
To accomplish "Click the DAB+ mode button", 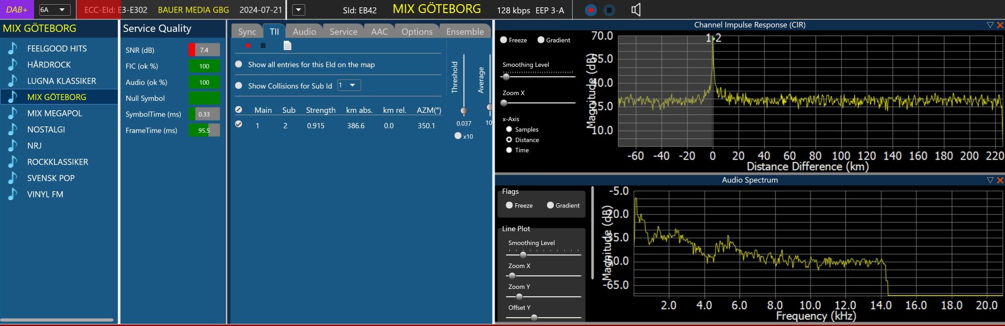I will tap(17, 10).
